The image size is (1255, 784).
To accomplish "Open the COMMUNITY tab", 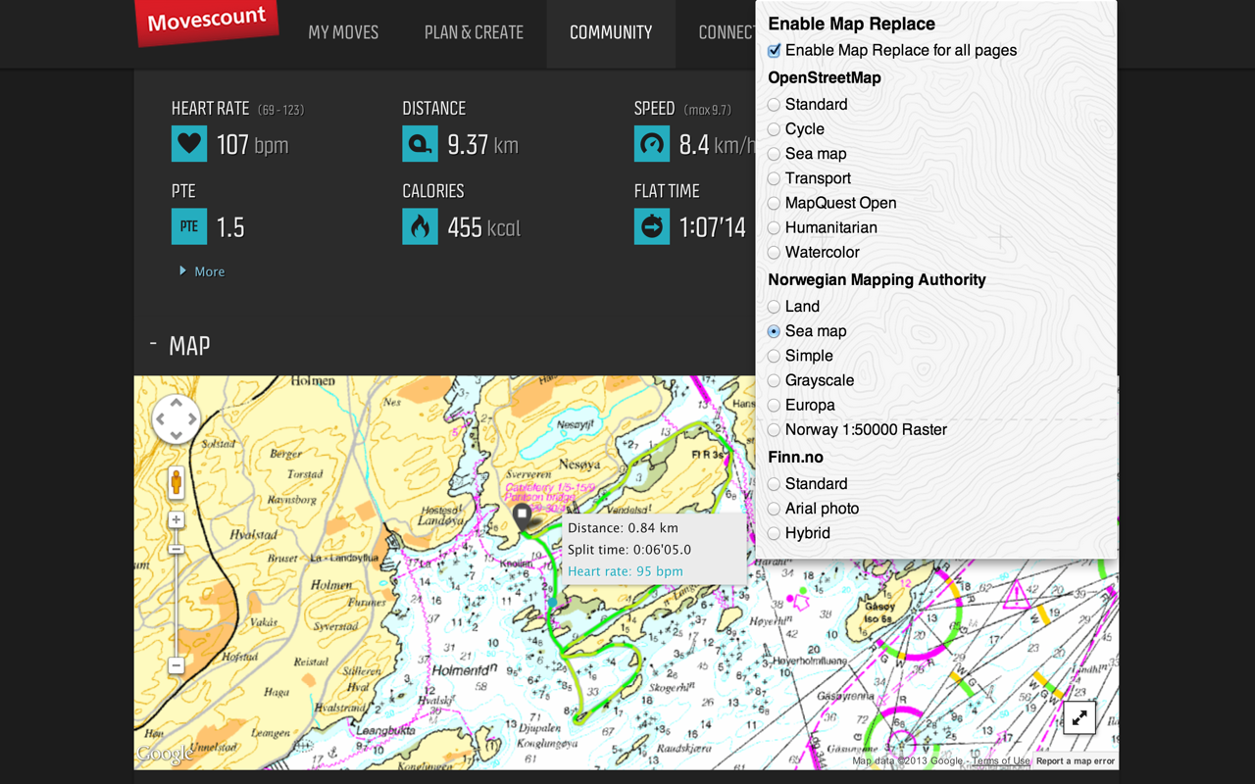I will tap(611, 32).
